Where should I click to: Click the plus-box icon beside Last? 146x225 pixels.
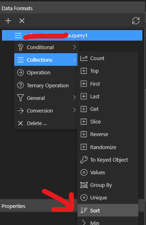tap(84, 96)
